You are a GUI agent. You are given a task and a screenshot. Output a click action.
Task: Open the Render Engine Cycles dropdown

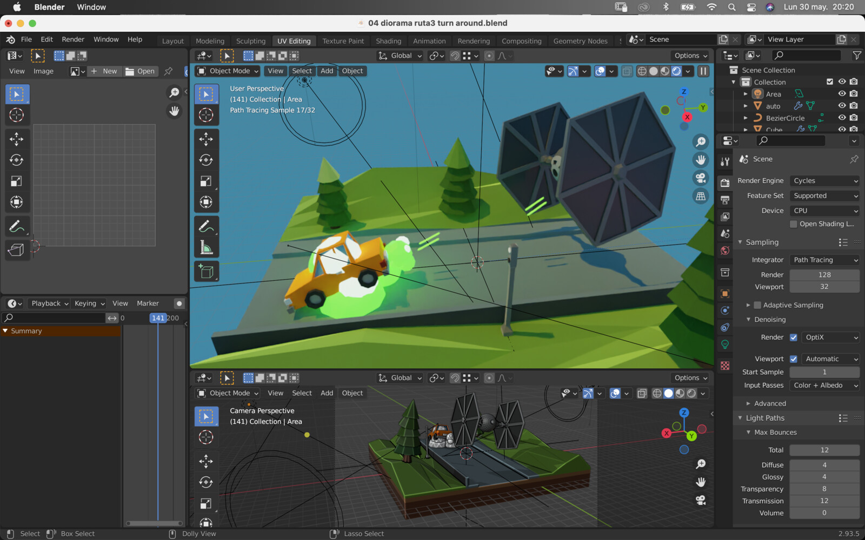point(824,181)
